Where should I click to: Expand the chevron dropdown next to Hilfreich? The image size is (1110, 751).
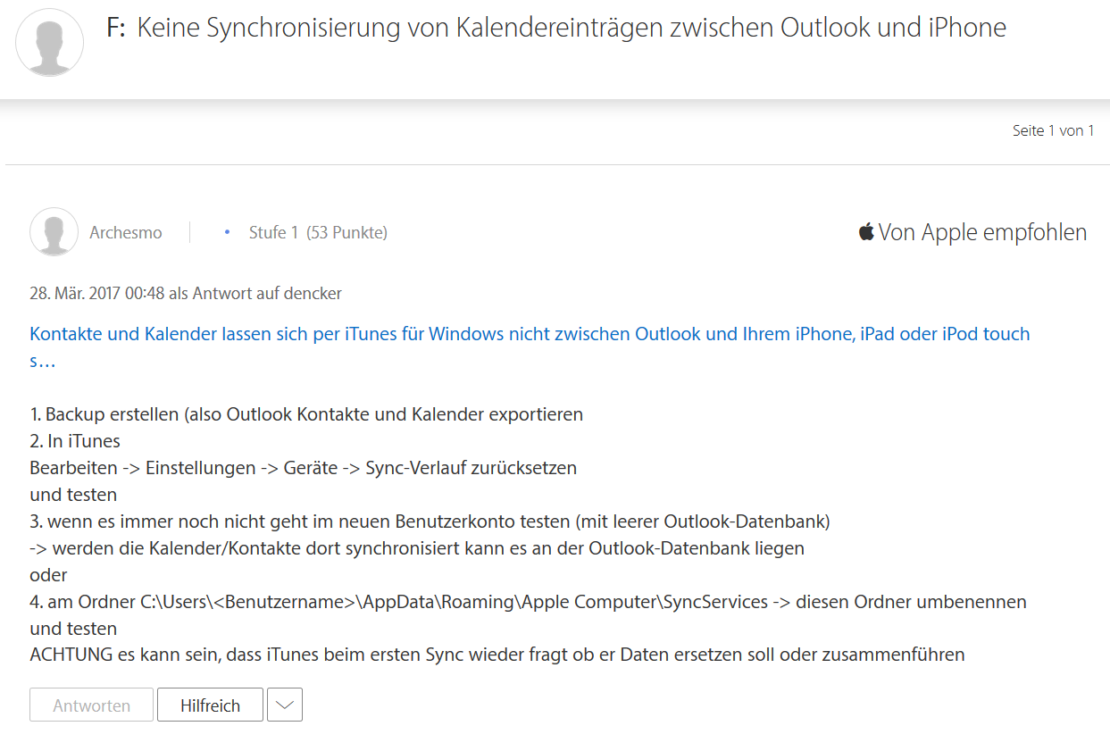coord(285,705)
